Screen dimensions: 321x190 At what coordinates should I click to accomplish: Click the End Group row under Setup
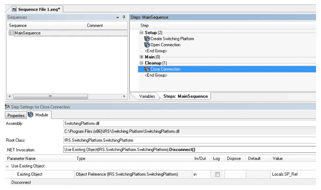click(x=156, y=51)
